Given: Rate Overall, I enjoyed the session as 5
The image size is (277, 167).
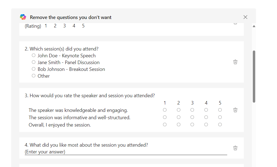Looking at the screenshot, I should coord(220,125).
